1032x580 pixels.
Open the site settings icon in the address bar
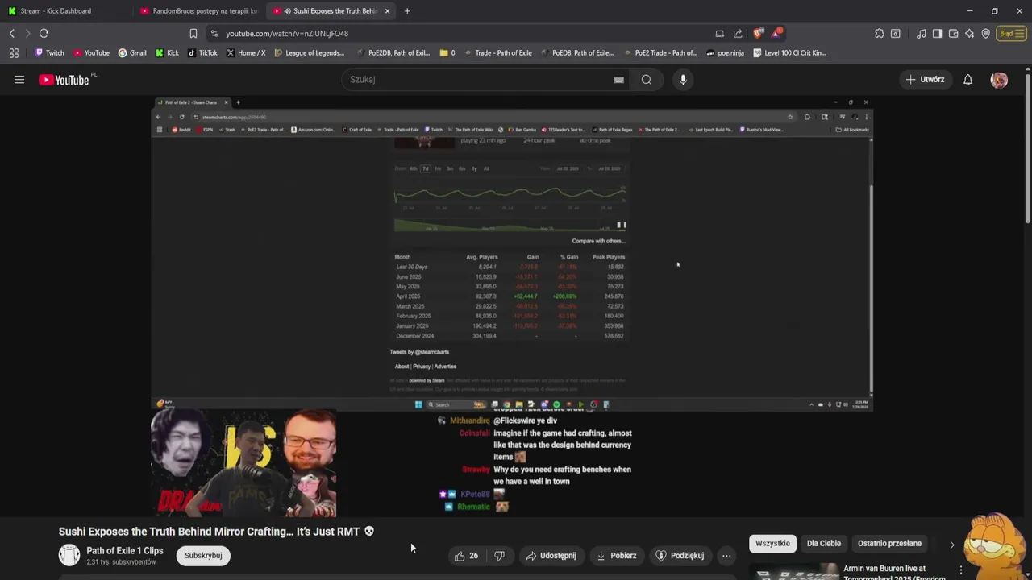pos(214,34)
